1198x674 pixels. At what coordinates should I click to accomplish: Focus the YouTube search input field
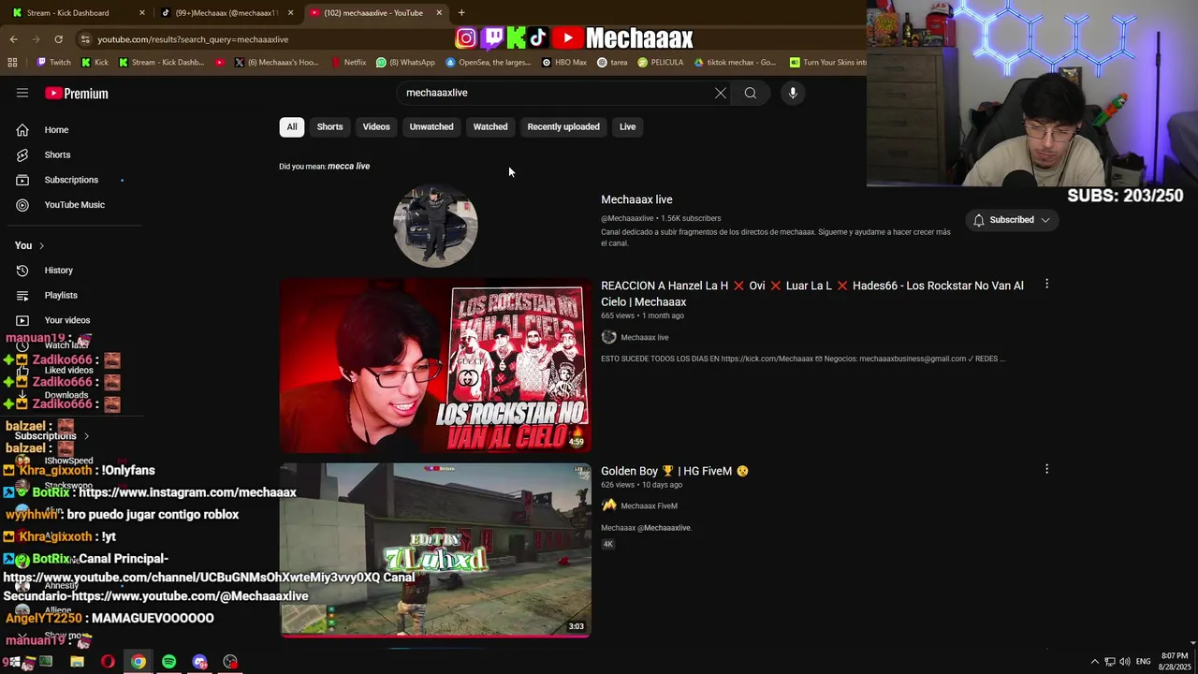click(557, 93)
